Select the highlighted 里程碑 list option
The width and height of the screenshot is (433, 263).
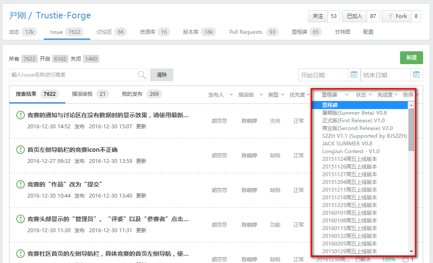(360, 105)
